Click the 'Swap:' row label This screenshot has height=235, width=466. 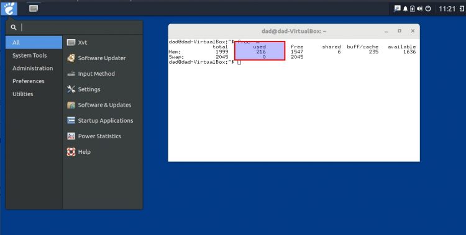(176, 57)
